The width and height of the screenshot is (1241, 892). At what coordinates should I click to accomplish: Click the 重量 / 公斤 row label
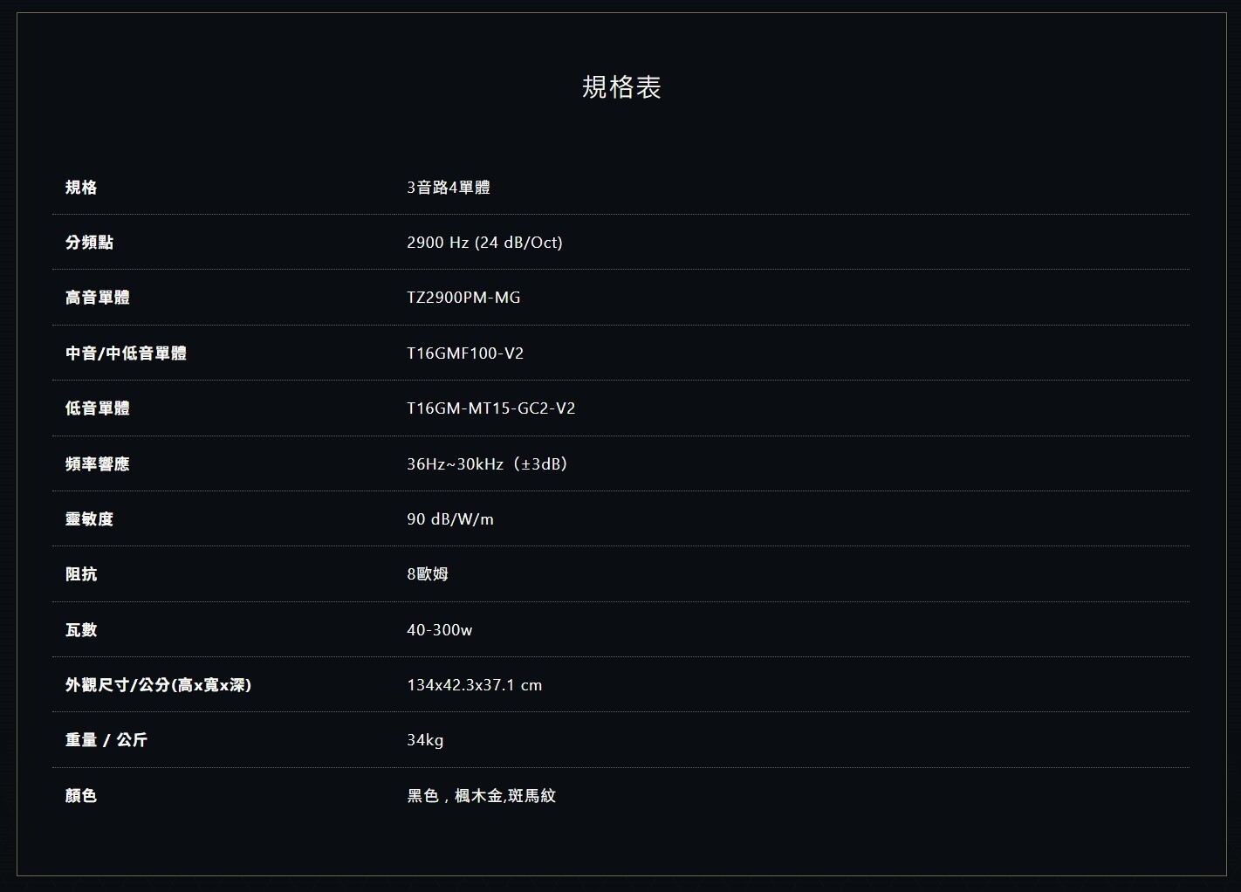coord(106,740)
